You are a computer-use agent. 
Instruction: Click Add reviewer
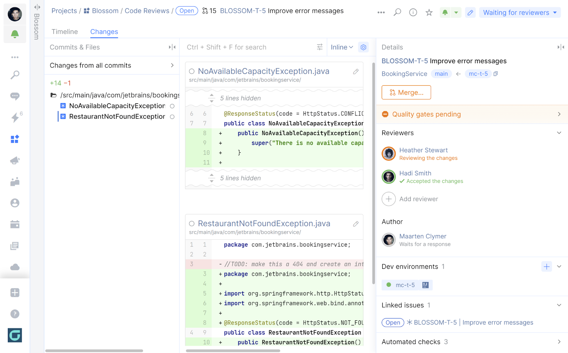point(410,199)
